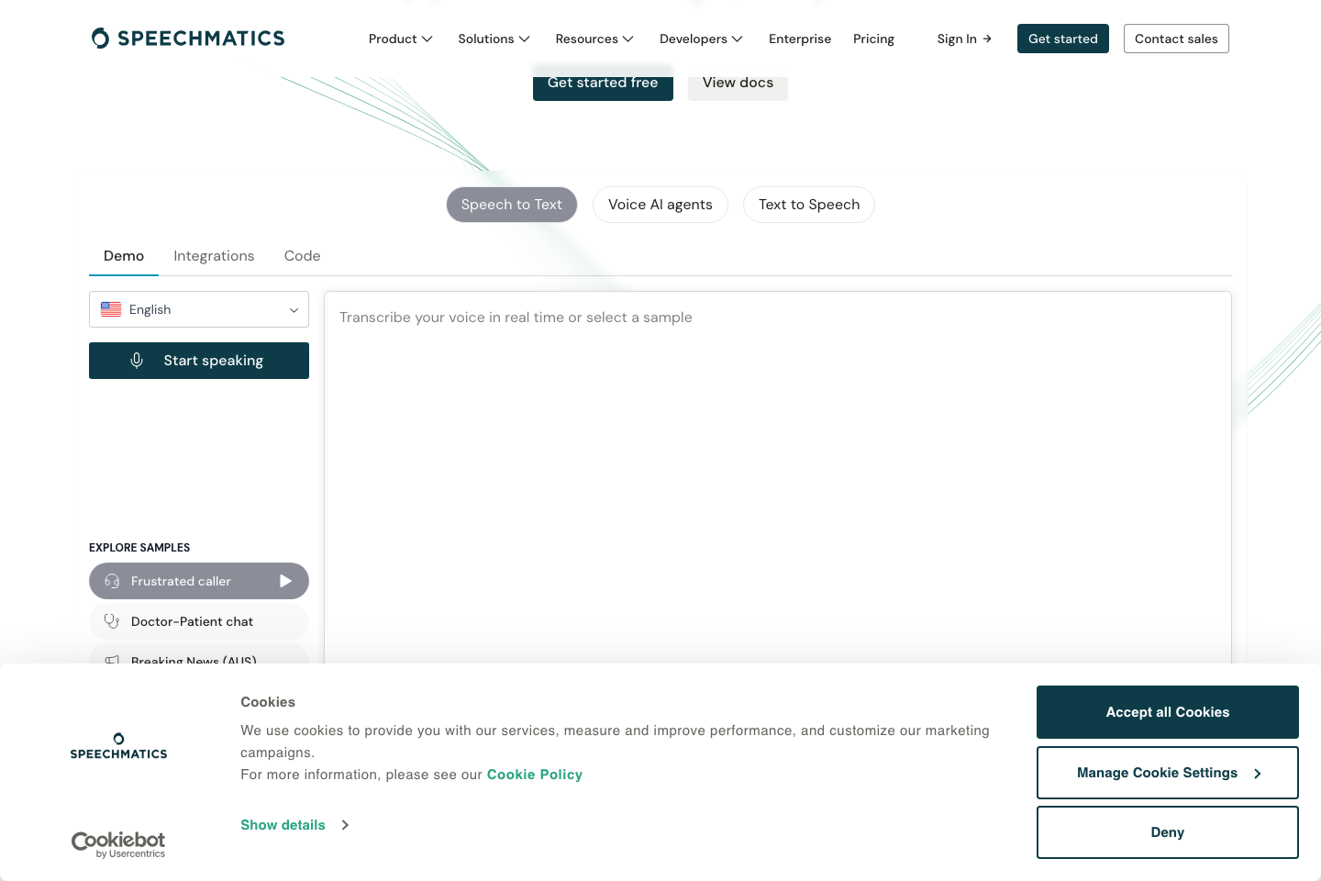Screen dimensions: 1321x881
Task: Select the Voice AI agents mode
Action: (660, 204)
